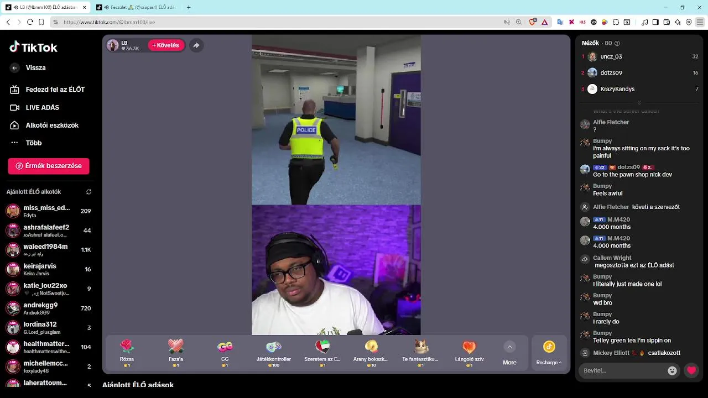Open the Recharge coins menu

[x=549, y=353]
